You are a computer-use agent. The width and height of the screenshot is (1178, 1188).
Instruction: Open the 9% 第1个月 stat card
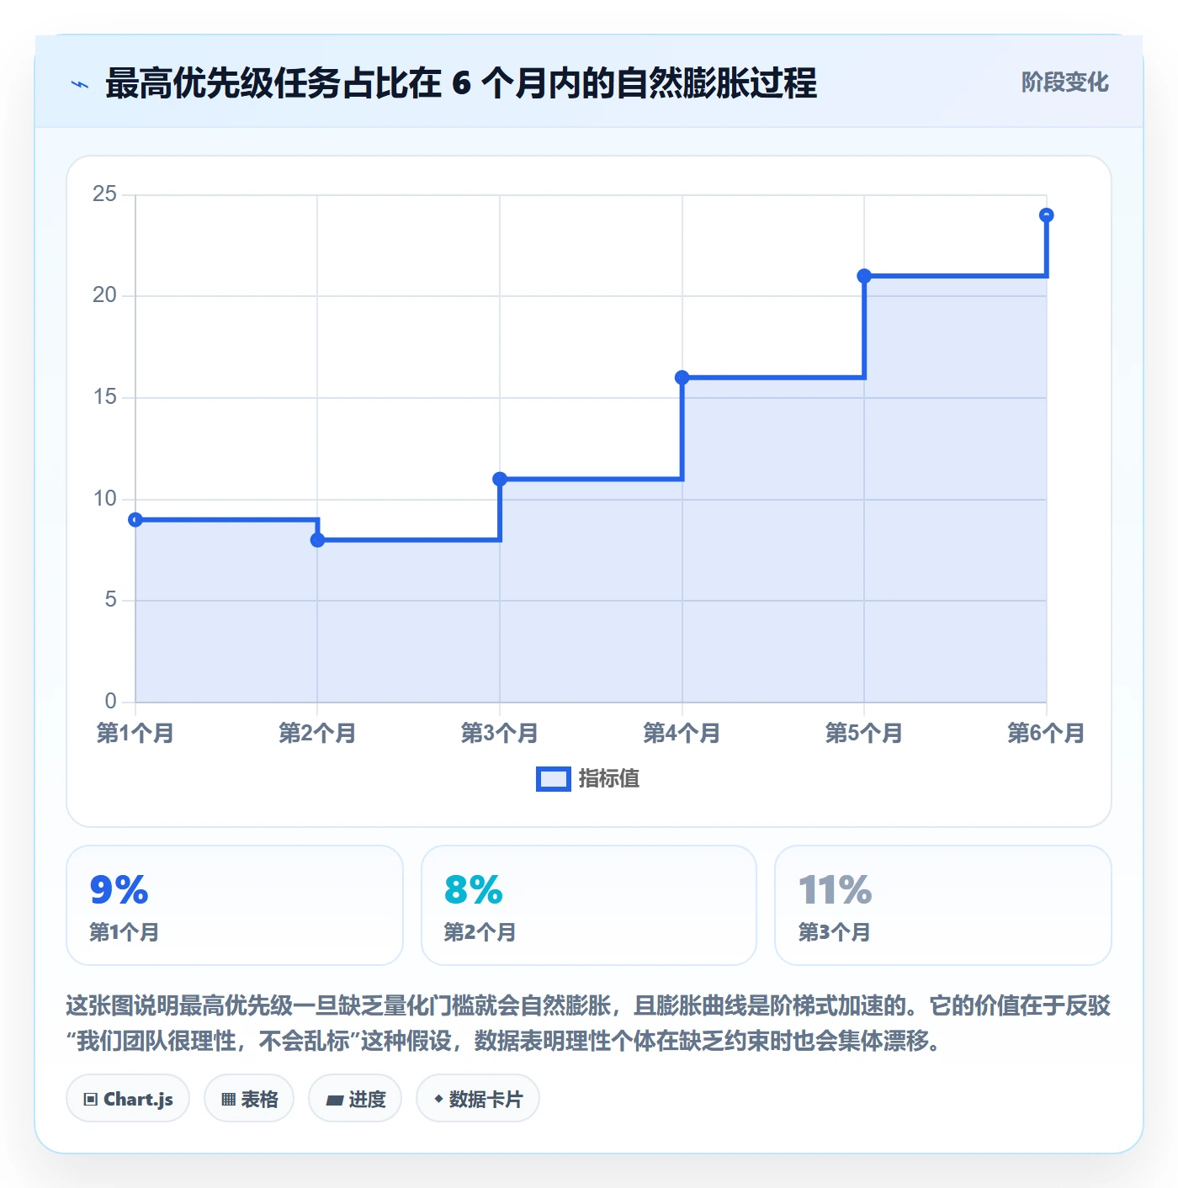[x=235, y=905]
